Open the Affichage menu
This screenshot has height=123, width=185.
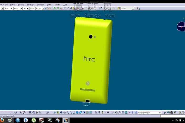click(x=30, y=5)
